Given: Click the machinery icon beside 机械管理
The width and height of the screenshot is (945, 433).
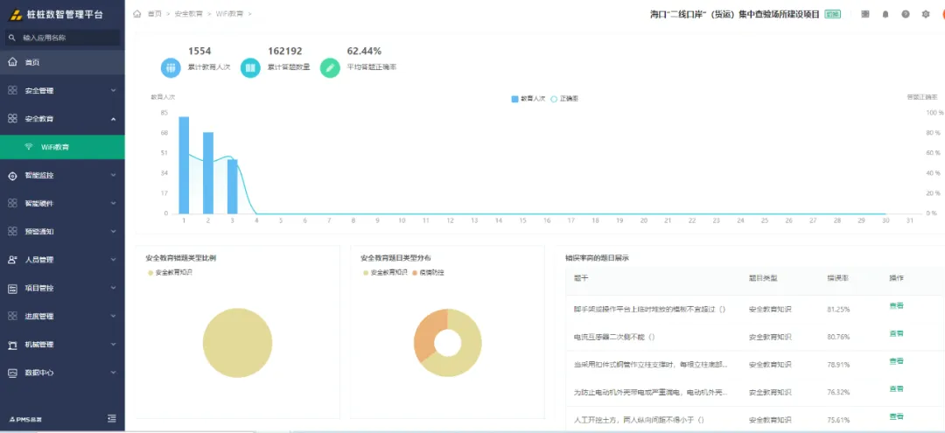Looking at the screenshot, I should 12,345.
